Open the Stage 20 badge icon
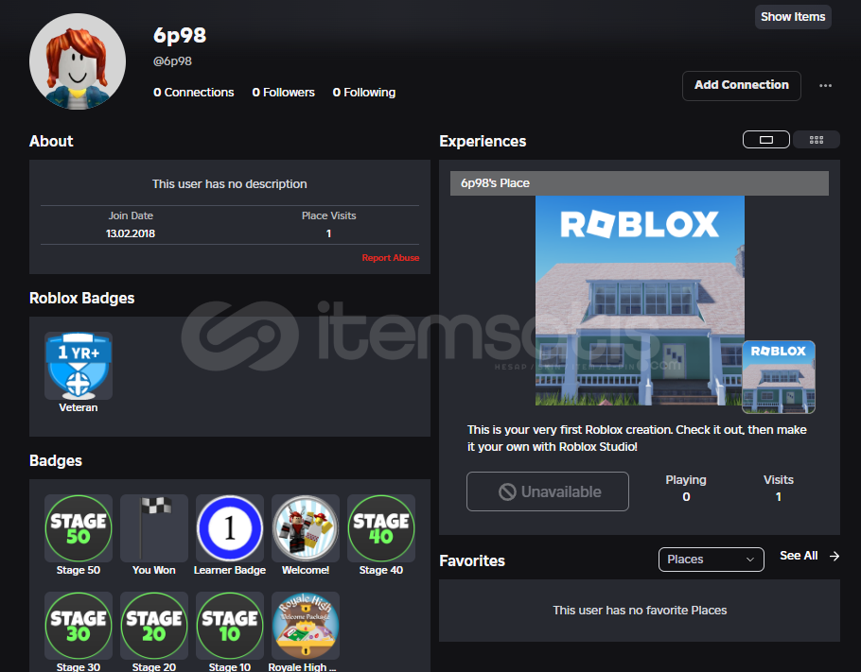 coord(154,626)
